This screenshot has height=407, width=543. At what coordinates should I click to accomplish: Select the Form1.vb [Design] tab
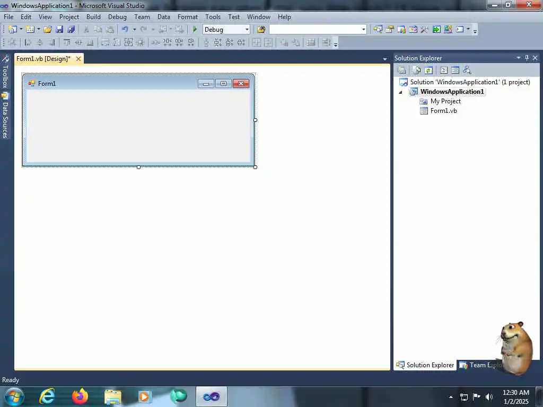[x=43, y=59]
